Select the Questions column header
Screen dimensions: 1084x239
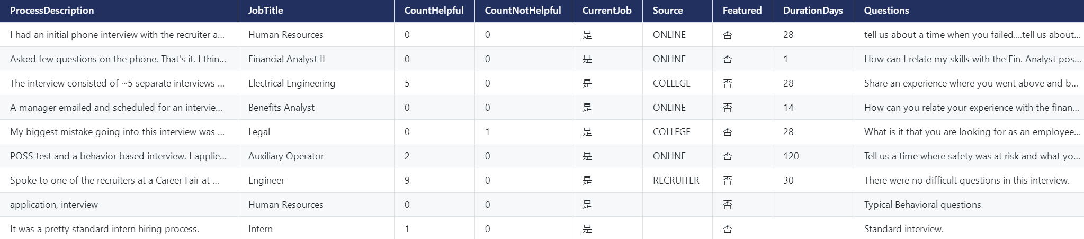[x=886, y=11]
